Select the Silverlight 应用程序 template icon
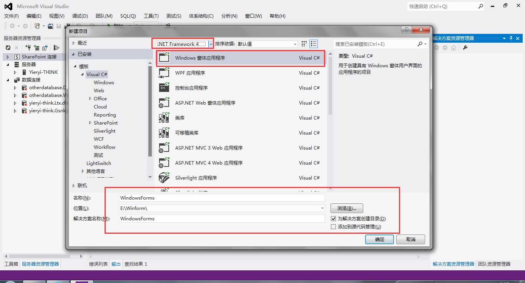 click(164, 178)
